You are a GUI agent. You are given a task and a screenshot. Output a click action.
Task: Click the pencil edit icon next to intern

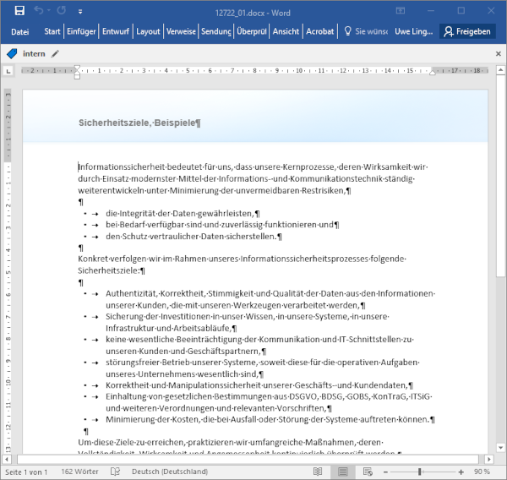pos(56,53)
